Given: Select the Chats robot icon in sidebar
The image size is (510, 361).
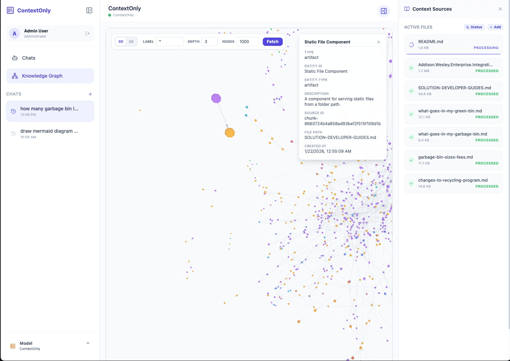Looking at the screenshot, I should pyautogui.click(x=14, y=58).
